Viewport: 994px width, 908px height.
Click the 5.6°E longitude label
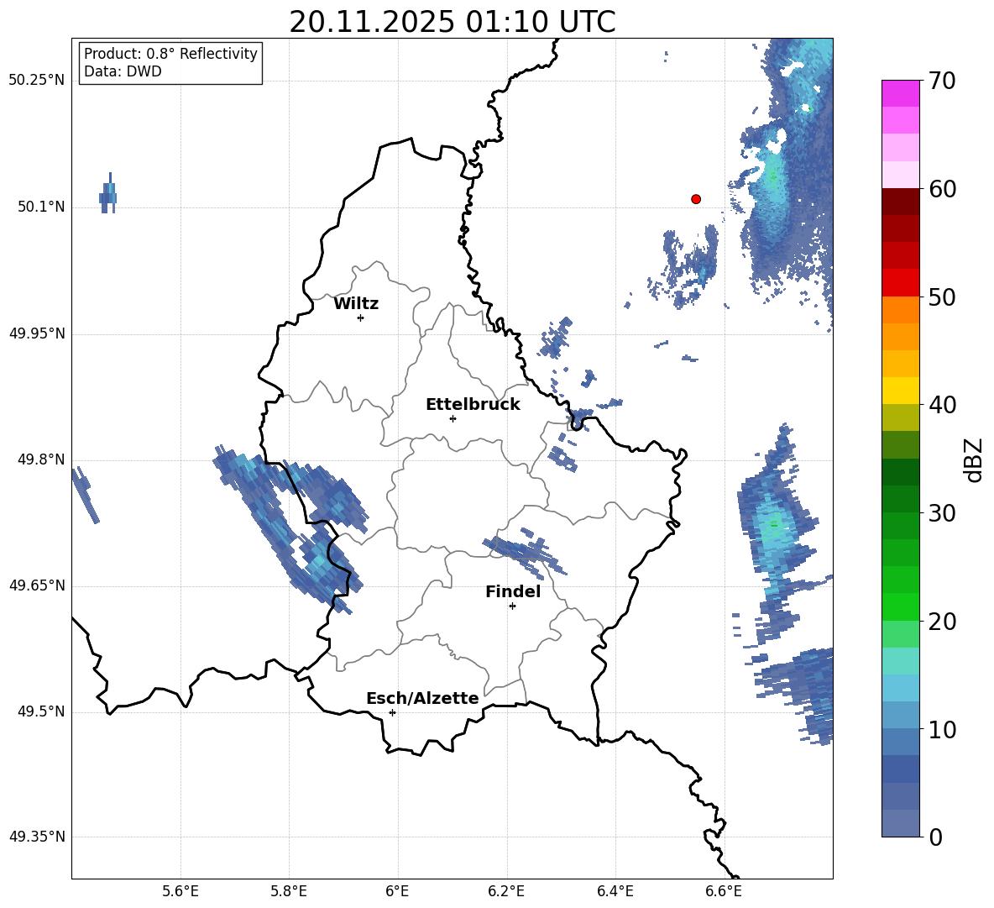click(180, 891)
